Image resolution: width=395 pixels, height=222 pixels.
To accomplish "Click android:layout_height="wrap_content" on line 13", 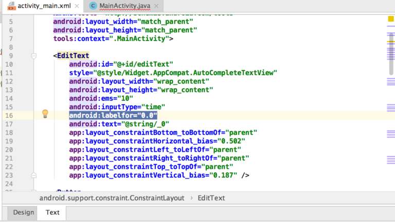I will pyautogui.click(x=141, y=90).
